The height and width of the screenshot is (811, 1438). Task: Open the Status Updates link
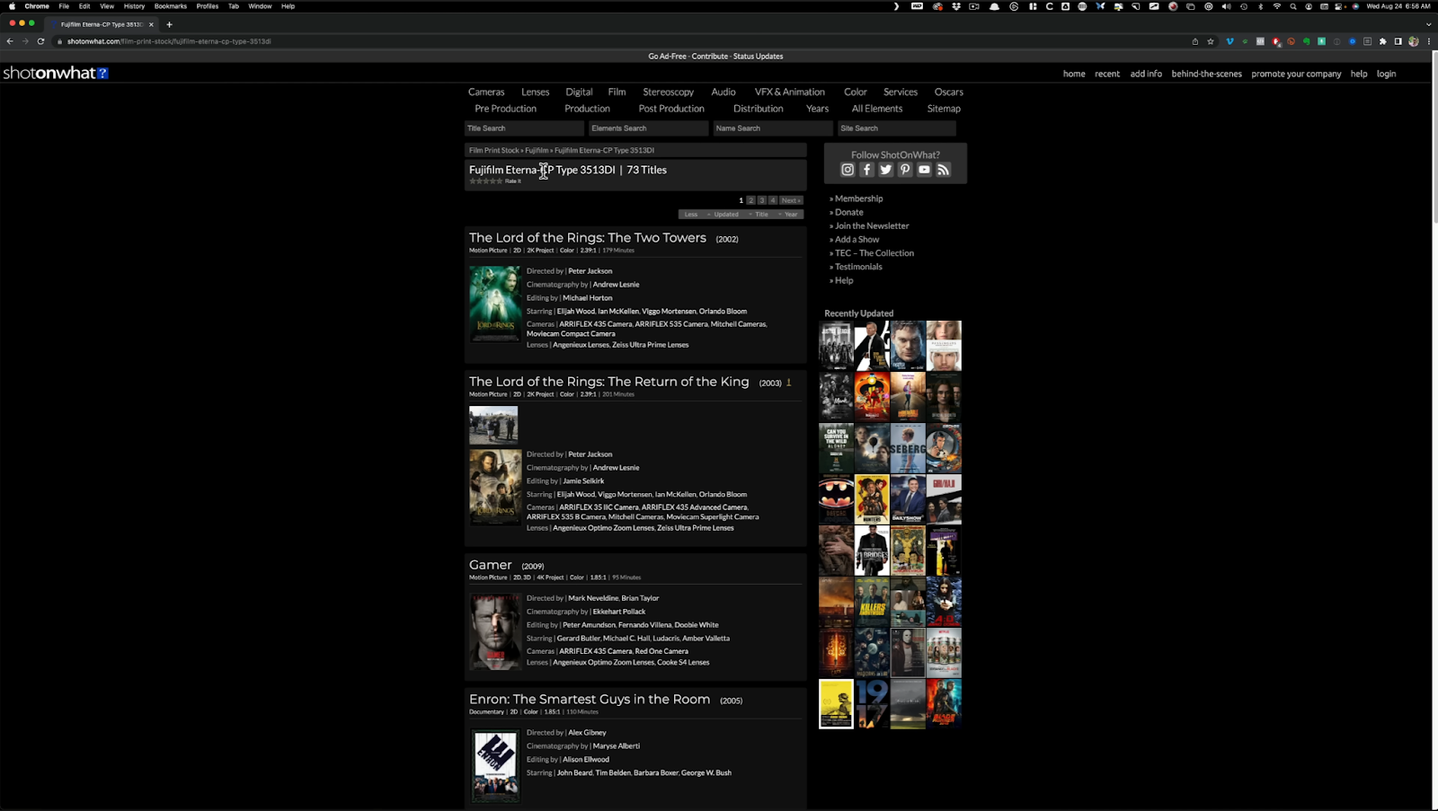pyautogui.click(x=758, y=56)
